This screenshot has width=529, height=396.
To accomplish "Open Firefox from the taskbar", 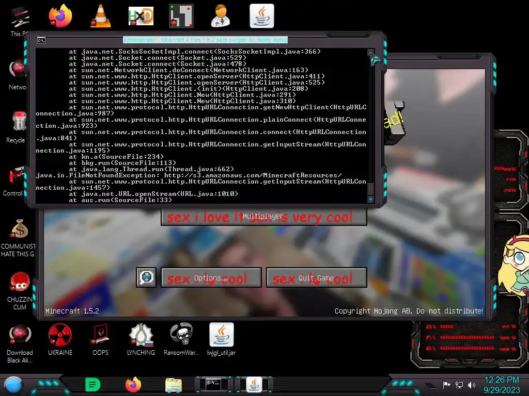I will [x=133, y=385].
